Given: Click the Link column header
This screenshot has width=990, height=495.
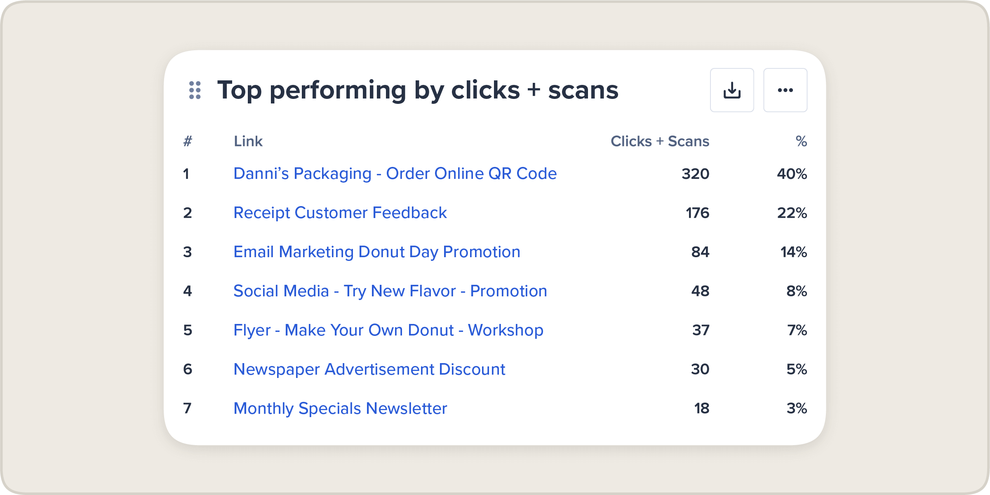Looking at the screenshot, I should (x=248, y=141).
